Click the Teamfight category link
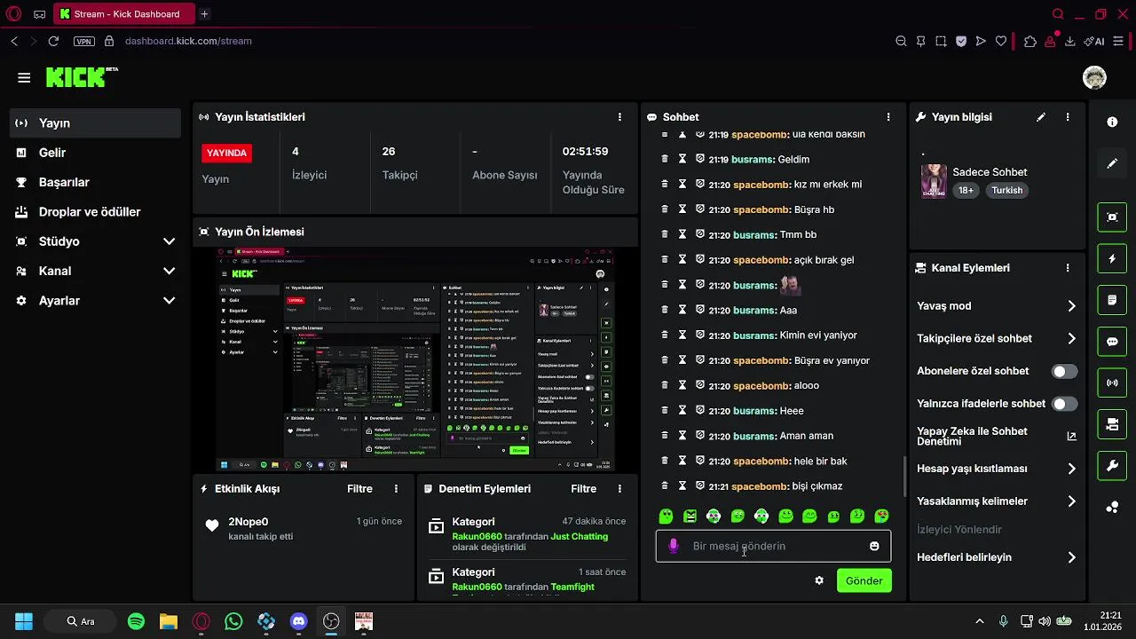The height and width of the screenshot is (639, 1136). [572, 588]
